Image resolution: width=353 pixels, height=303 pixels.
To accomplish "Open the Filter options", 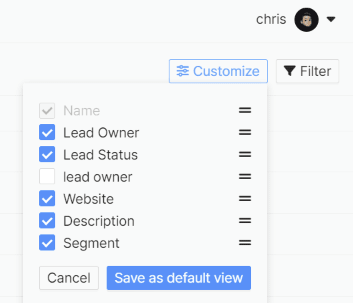I will pos(307,71).
